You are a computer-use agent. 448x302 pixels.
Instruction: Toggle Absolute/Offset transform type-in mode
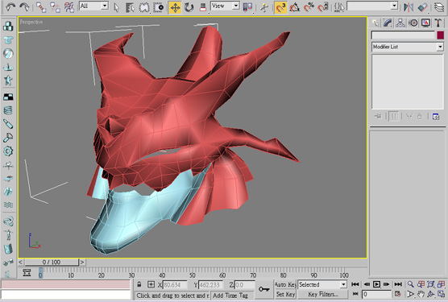pyautogui.click(x=151, y=284)
